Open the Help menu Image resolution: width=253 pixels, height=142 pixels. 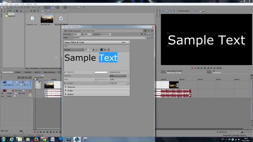tap(35, 4)
